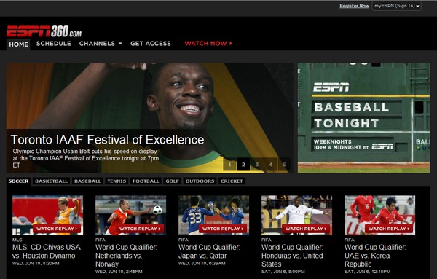Watch replay of Netherlands vs. Norway
437x279 pixels.
pyautogui.click(x=140, y=229)
